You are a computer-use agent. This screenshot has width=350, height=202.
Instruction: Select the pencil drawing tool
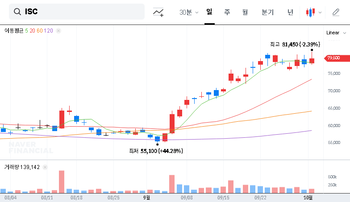point(336,12)
